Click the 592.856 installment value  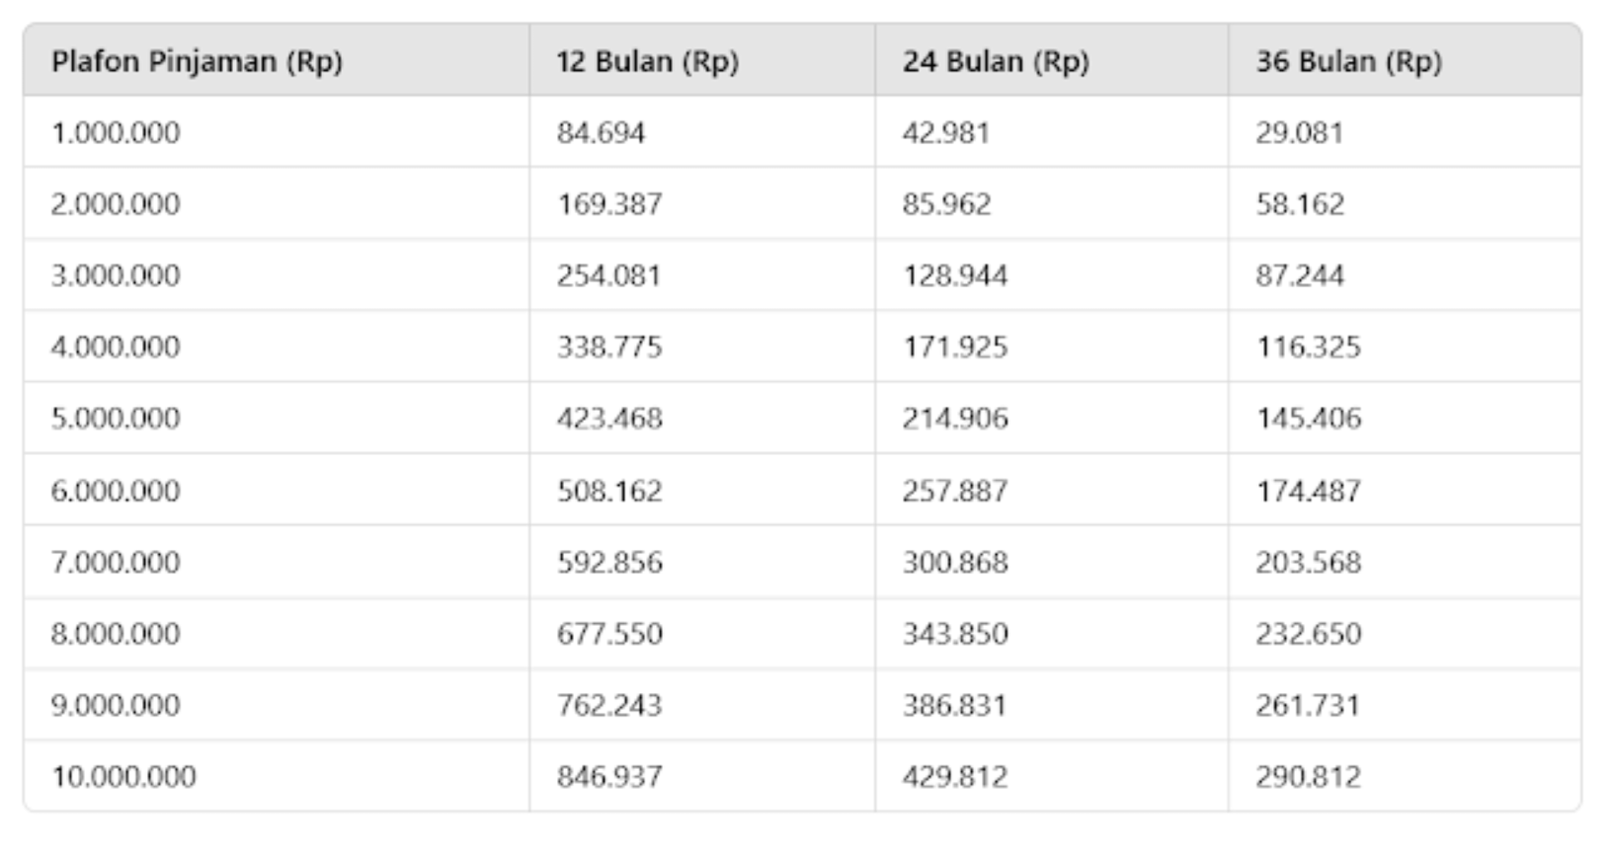coord(608,562)
